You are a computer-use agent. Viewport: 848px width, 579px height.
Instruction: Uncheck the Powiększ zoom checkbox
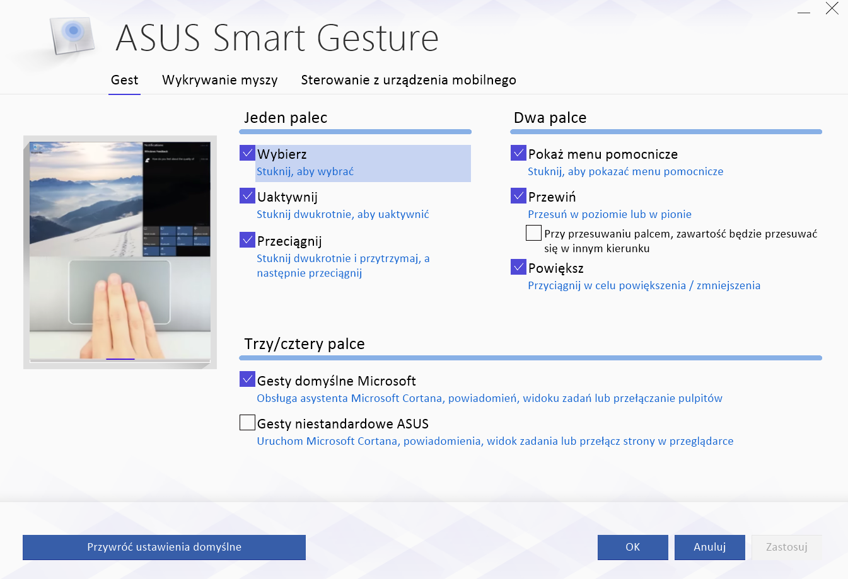(x=518, y=267)
